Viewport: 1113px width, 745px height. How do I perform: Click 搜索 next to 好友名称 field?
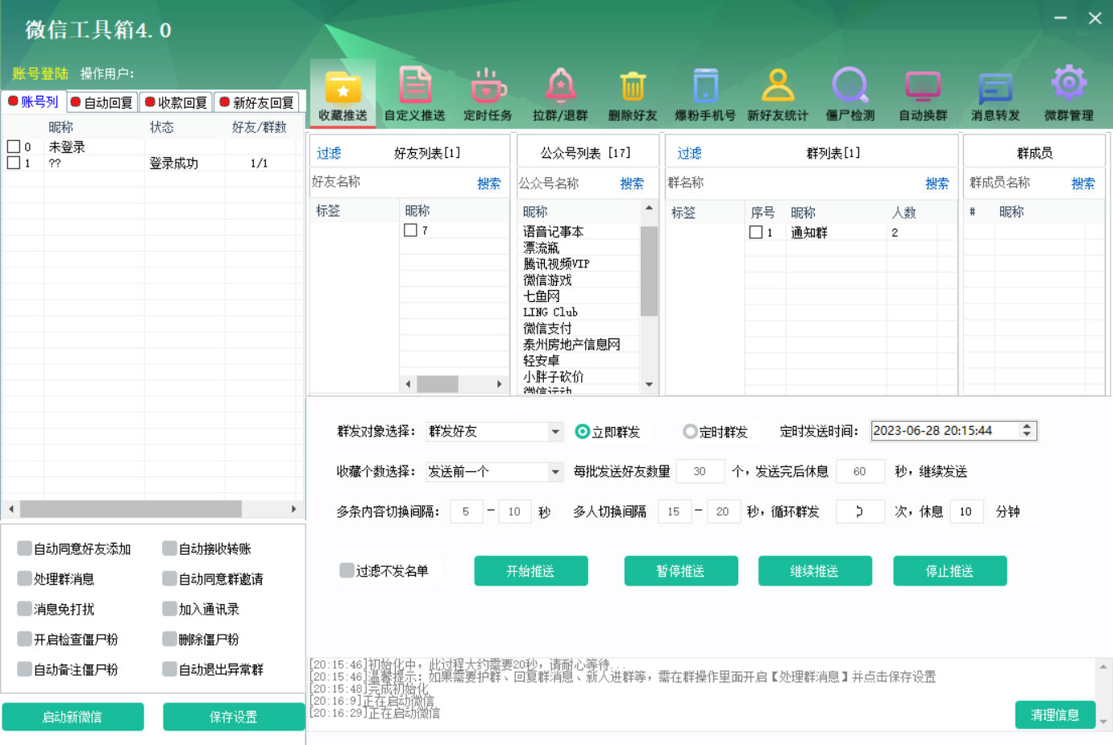click(488, 183)
